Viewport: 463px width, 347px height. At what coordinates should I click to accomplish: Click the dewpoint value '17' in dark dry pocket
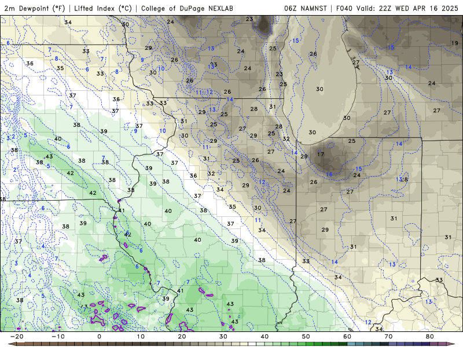(321, 154)
